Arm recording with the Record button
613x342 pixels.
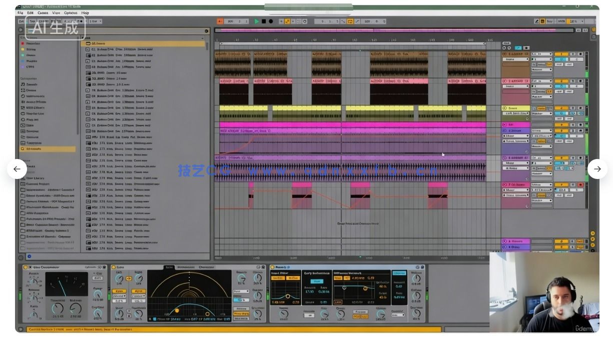[271, 21]
